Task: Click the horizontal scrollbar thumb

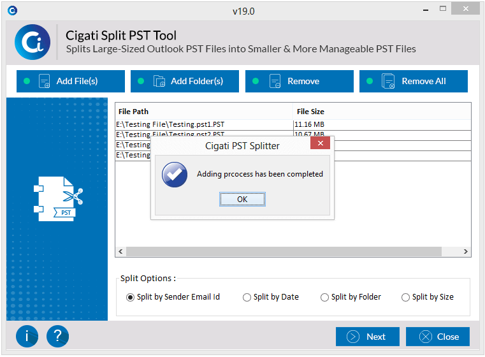Action: point(284,252)
